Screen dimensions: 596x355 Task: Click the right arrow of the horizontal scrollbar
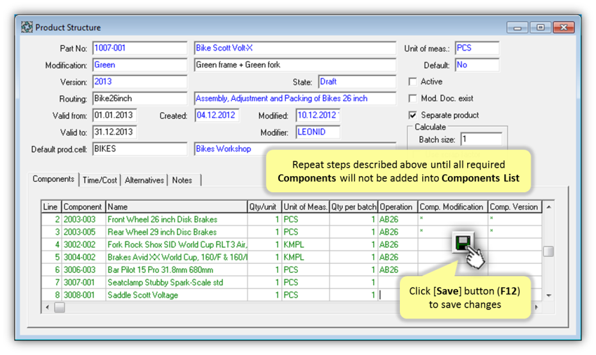[x=536, y=307]
